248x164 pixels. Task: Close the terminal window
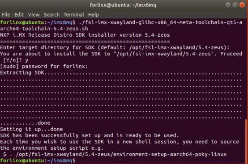(x=242, y=5)
